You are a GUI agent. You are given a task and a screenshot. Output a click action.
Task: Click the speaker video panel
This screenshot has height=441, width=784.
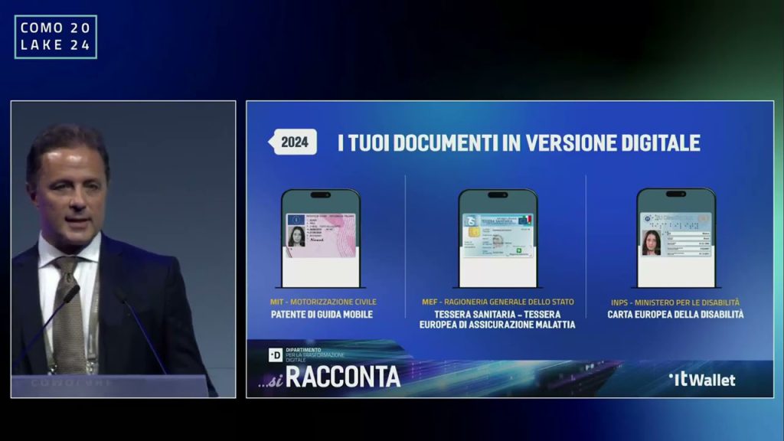(123, 249)
